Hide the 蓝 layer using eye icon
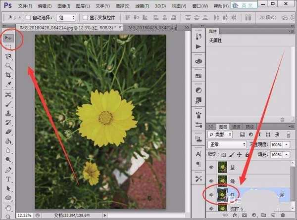The width and height of the screenshot is (297, 220). click(211, 168)
